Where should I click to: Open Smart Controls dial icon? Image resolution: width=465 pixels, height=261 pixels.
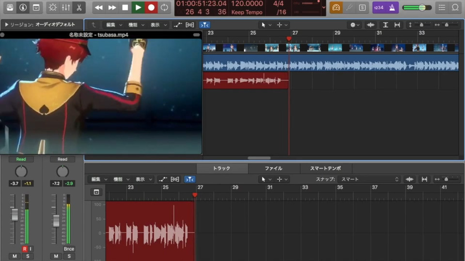[53, 7]
